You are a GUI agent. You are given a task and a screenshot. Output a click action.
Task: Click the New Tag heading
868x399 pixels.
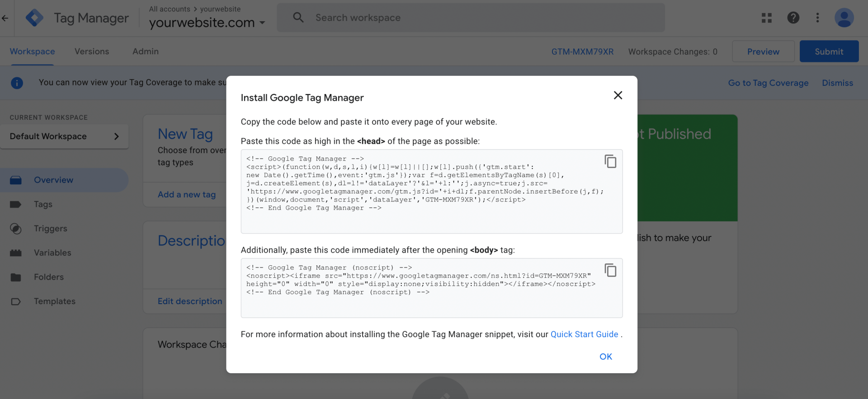185,134
